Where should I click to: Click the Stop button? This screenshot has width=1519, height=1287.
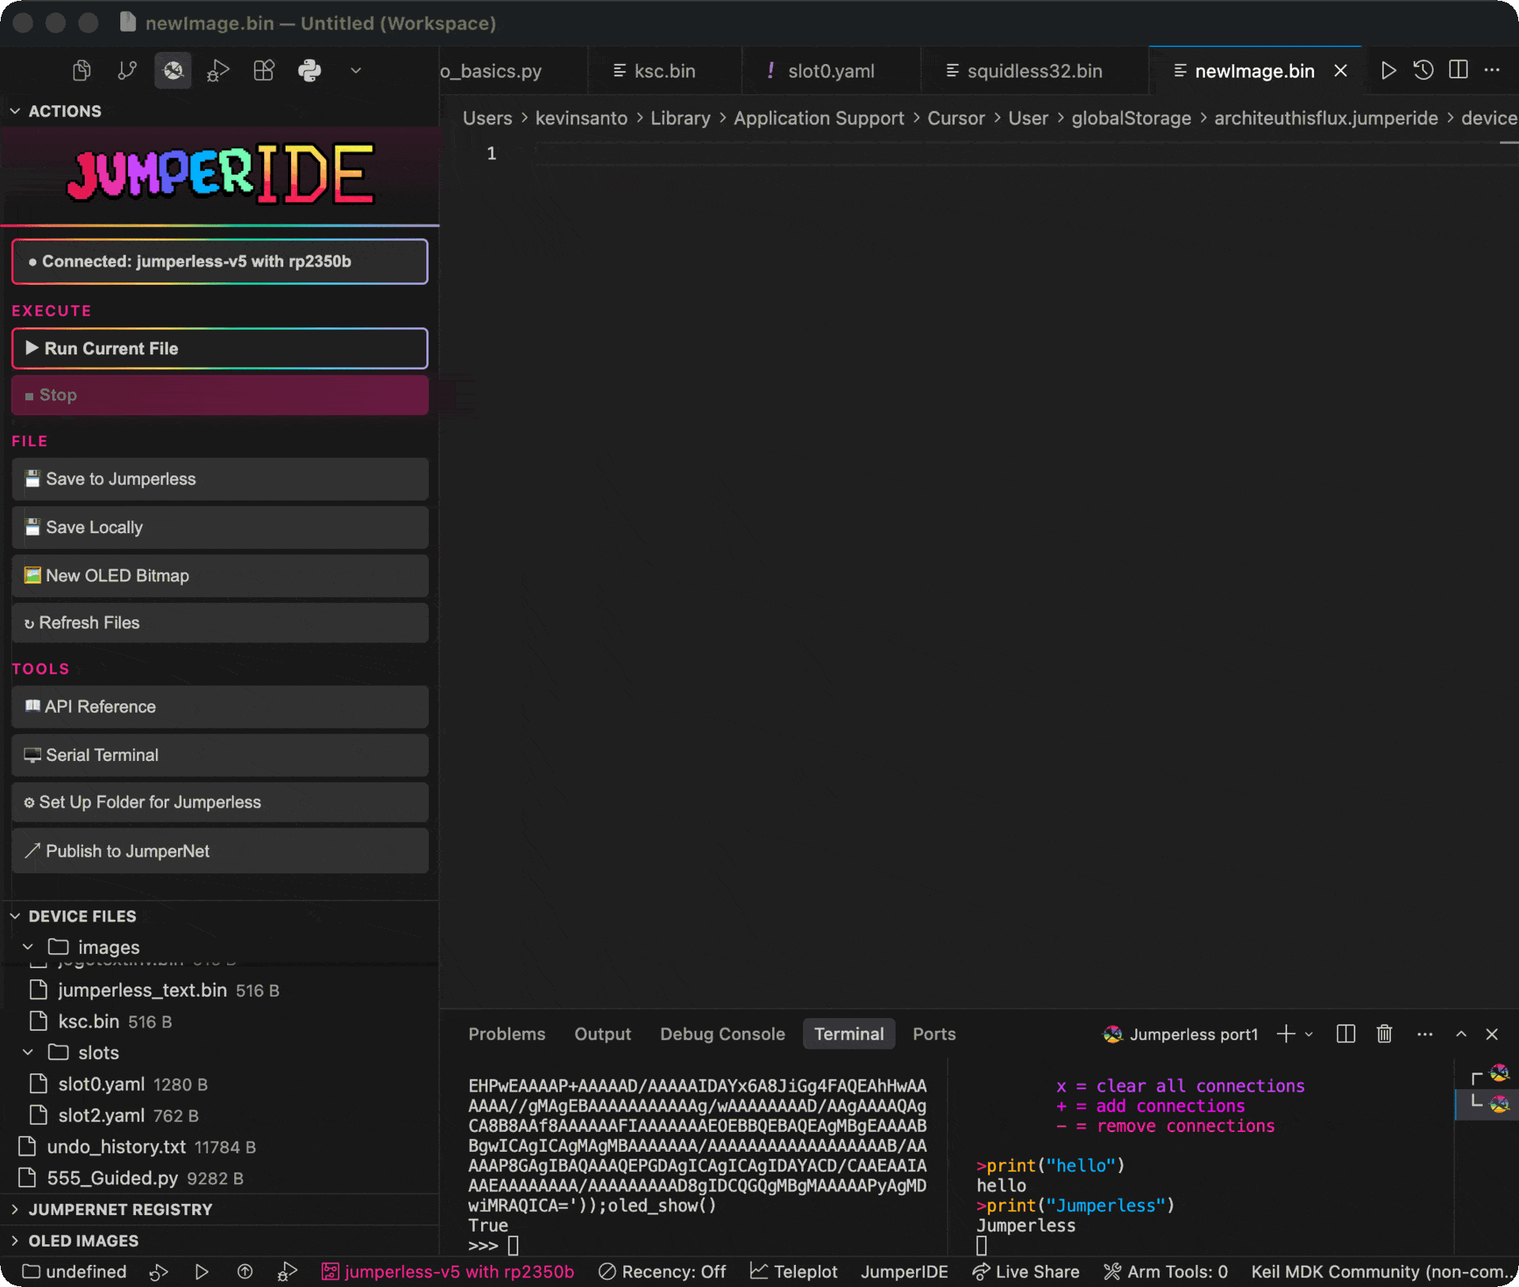220,396
